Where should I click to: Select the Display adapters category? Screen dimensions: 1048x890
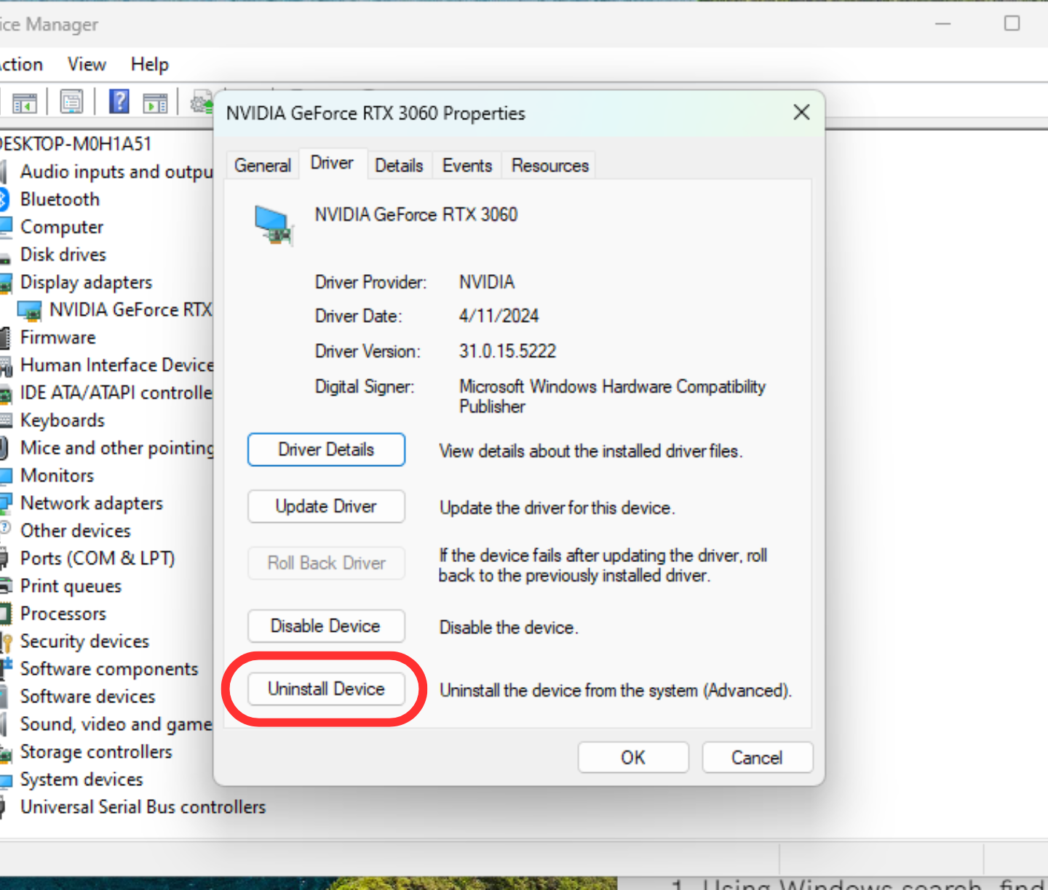pos(87,282)
